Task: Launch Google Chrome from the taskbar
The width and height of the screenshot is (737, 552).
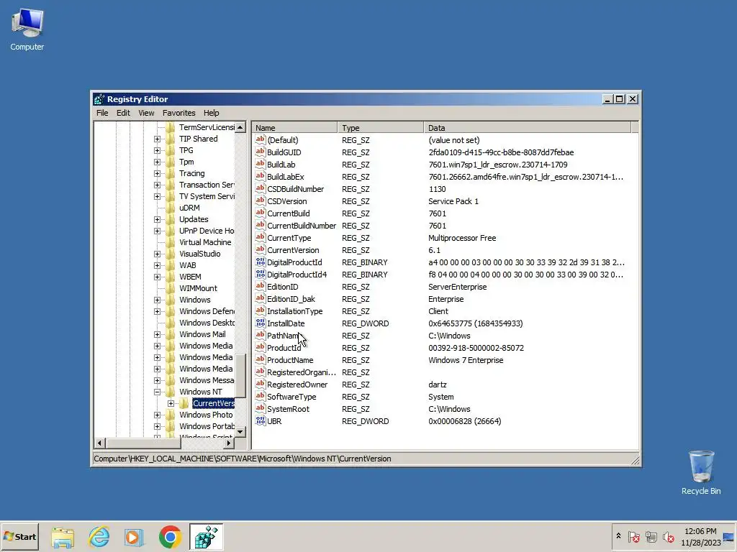Action: 170,536
